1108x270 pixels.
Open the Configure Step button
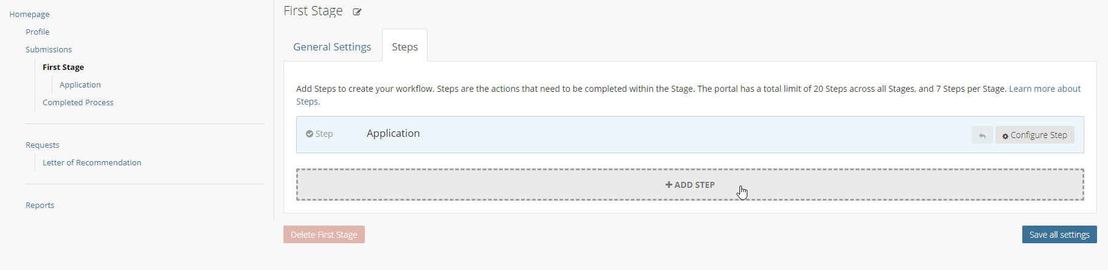pos(1035,135)
